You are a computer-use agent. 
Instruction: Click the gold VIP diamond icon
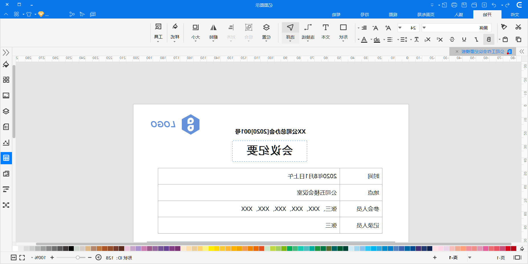[x=41, y=14]
